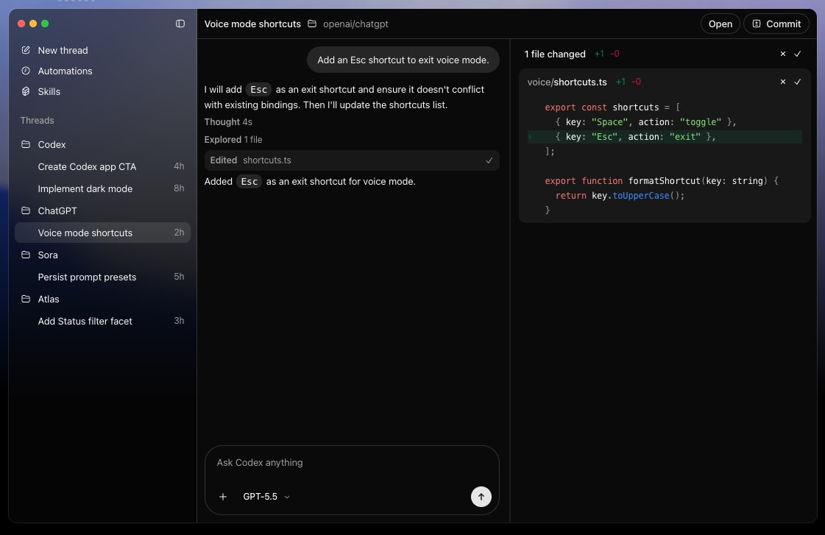Go to Automations
The width and height of the screenshot is (825, 535).
click(x=65, y=71)
